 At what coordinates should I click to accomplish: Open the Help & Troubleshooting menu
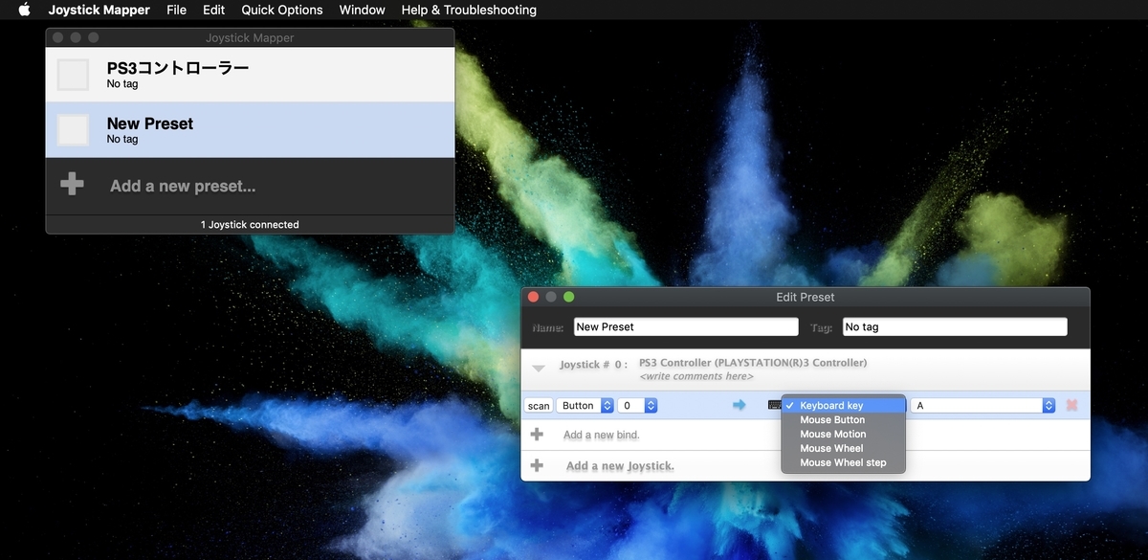(469, 10)
